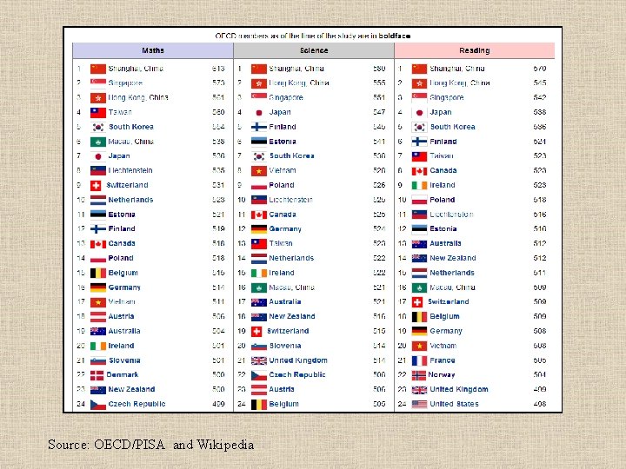The image size is (626, 469).
Task: Open Japan link in Science column
Action: [x=280, y=112]
